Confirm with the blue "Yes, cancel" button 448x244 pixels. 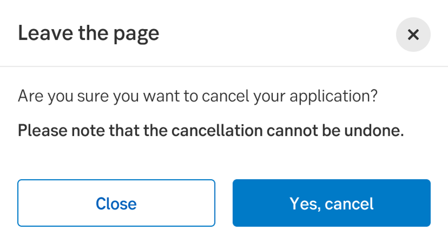click(331, 203)
